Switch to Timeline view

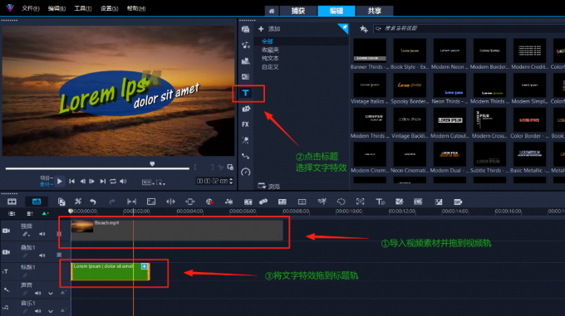pyautogui.click(x=37, y=202)
